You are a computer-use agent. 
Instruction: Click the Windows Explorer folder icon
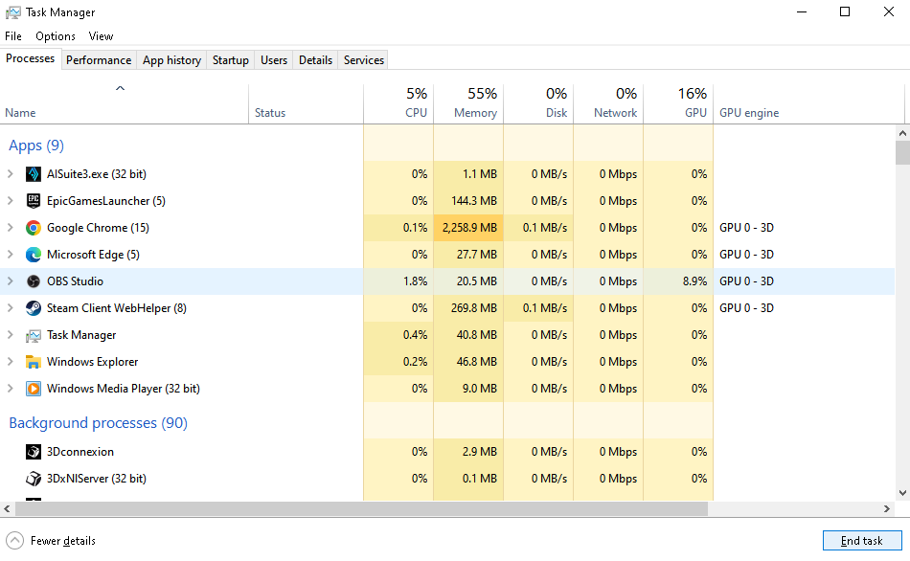tap(34, 362)
